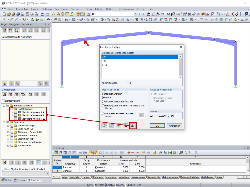This screenshot has height=187, width=250.
Task: Select Erneut mit anderer Toleranz suchen
Action: coord(103,114)
